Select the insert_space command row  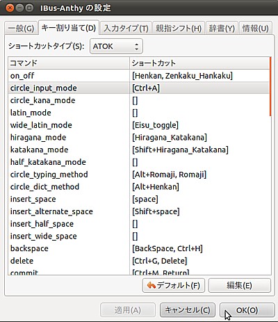pos(139,199)
